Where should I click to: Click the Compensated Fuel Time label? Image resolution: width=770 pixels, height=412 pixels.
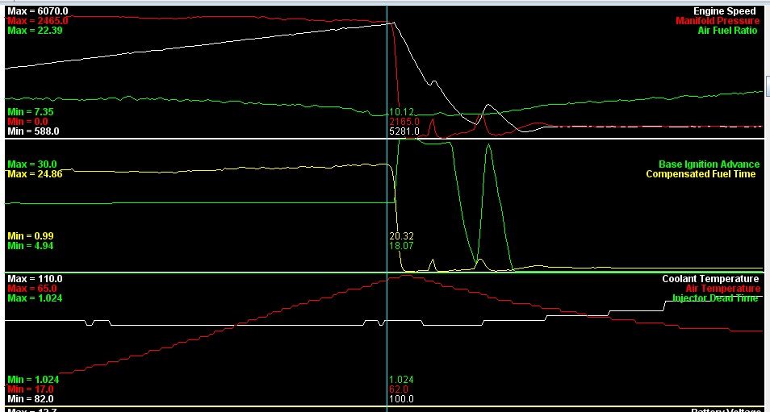[701, 174]
